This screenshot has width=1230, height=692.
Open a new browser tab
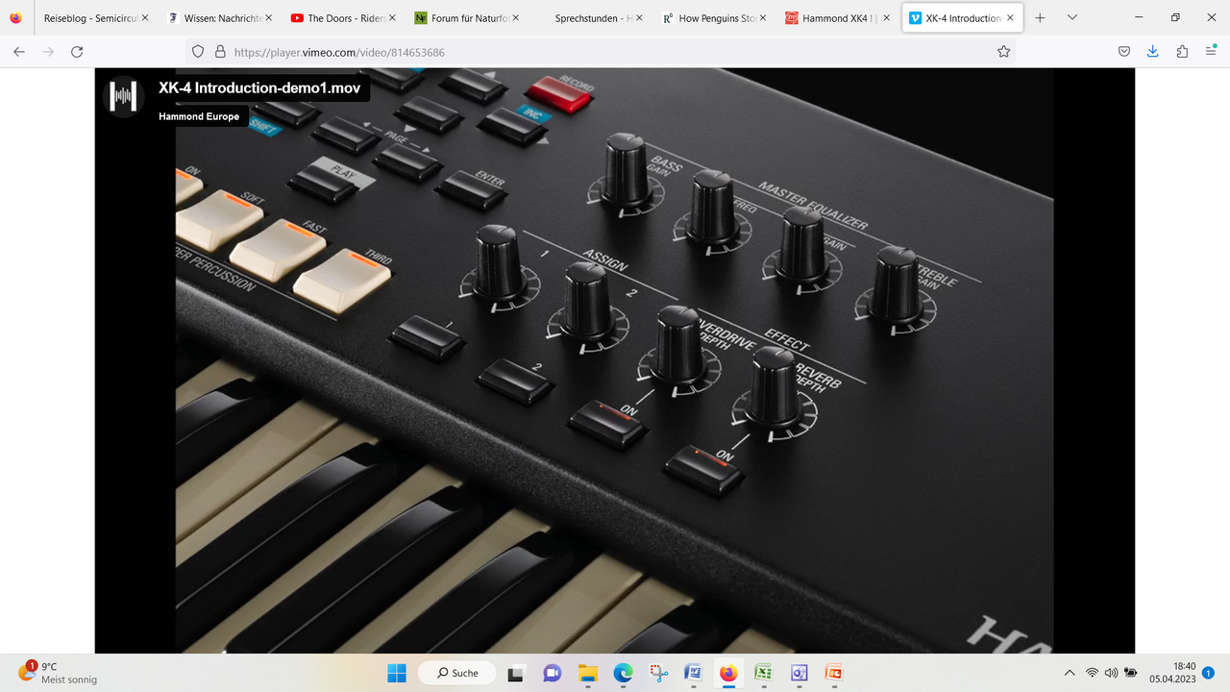pos(1040,17)
